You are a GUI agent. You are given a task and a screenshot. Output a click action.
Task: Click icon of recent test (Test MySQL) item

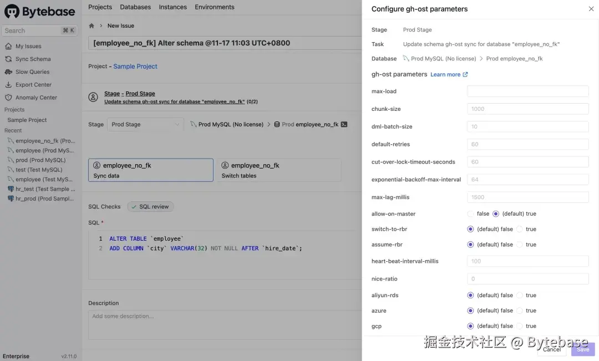pos(11,170)
